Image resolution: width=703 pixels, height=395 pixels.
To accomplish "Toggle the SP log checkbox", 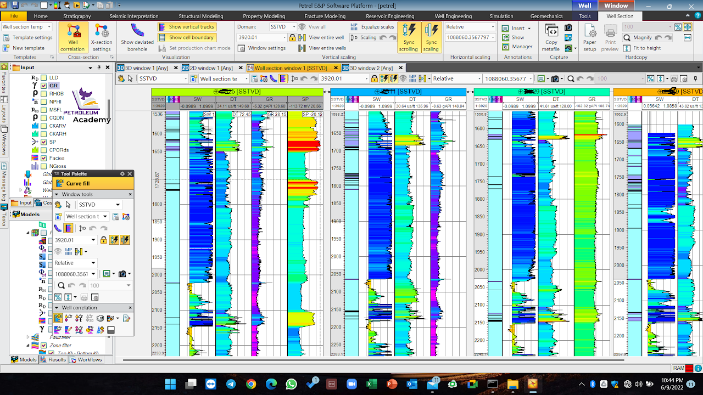I will [44, 142].
